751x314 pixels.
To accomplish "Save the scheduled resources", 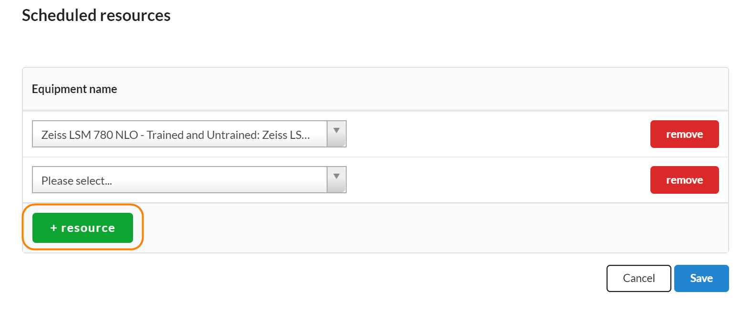I will pyautogui.click(x=701, y=278).
